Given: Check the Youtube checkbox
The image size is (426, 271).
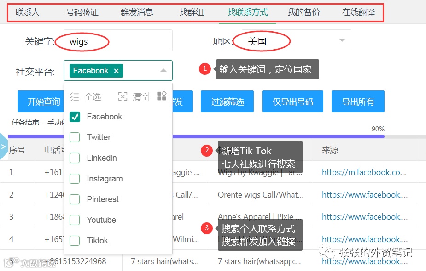Looking at the screenshot, I should coord(75,220).
